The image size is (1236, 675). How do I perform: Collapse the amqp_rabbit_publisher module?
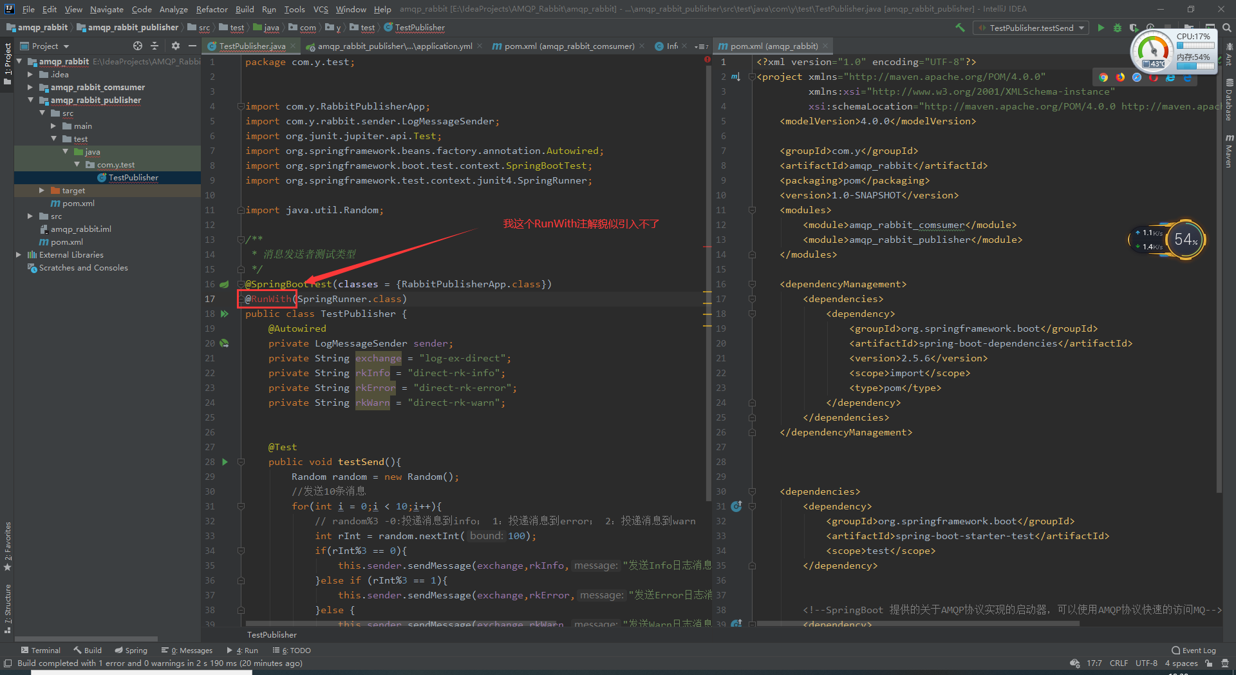(x=30, y=100)
